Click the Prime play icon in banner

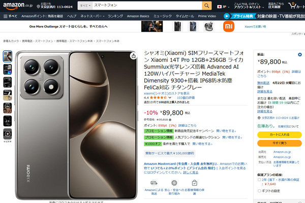click(x=226, y=16)
